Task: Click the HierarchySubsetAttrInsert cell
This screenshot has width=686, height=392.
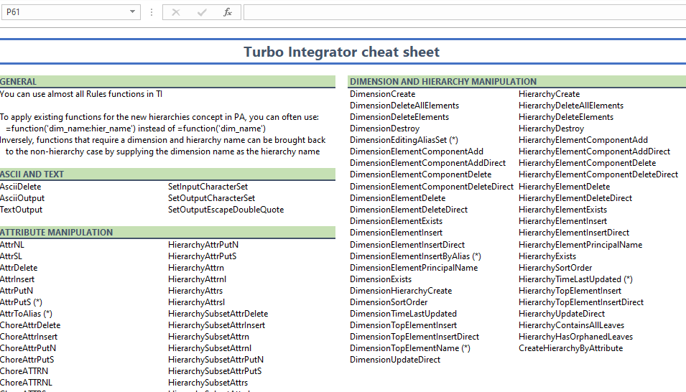Action: 216,325
